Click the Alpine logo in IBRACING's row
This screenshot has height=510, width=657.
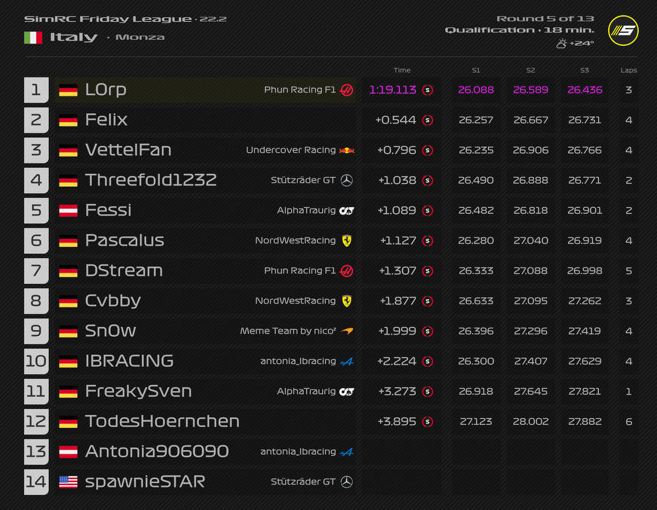click(346, 361)
